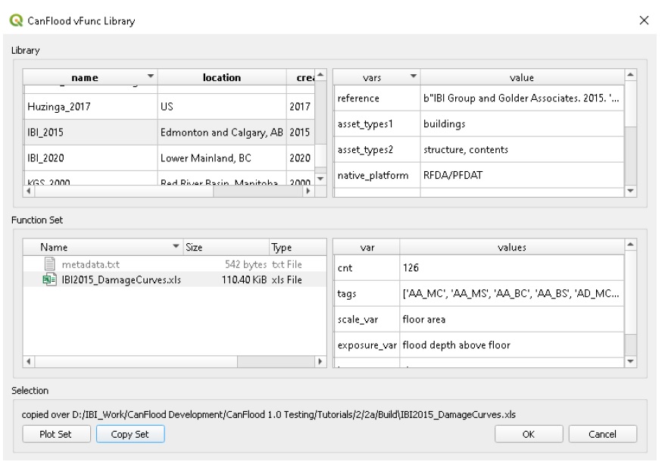The width and height of the screenshot is (665, 468).
Task: Sort by the vars column header
Action: 376,77
